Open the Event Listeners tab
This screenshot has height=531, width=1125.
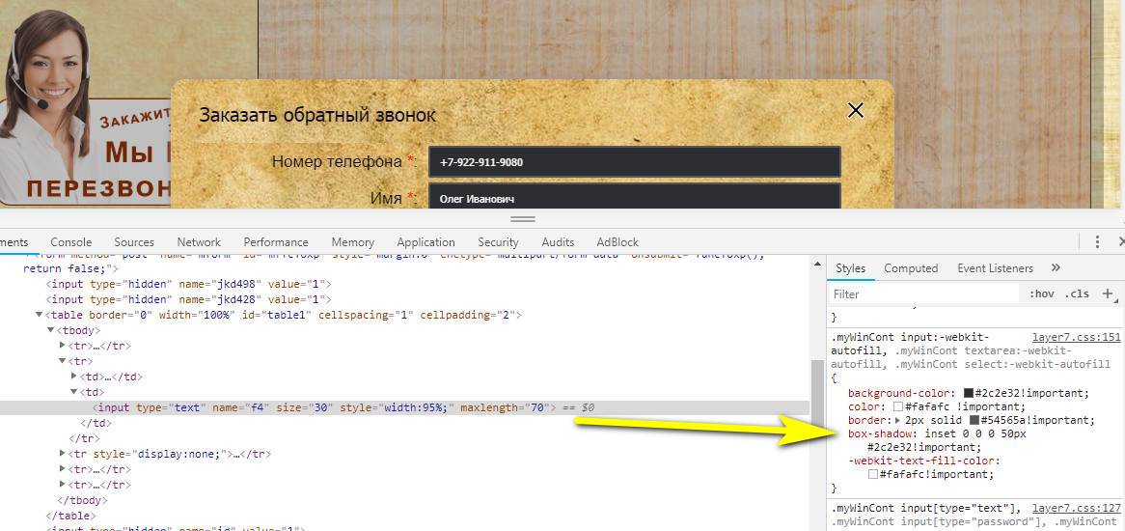[x=995, y=268]
